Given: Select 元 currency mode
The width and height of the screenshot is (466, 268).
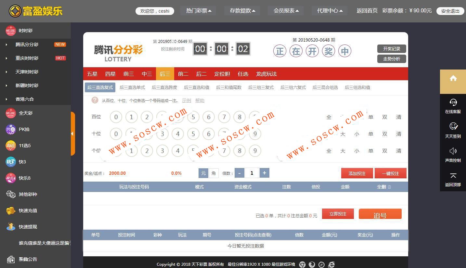Looking at the screenshot, I should [x=203, y=173].
